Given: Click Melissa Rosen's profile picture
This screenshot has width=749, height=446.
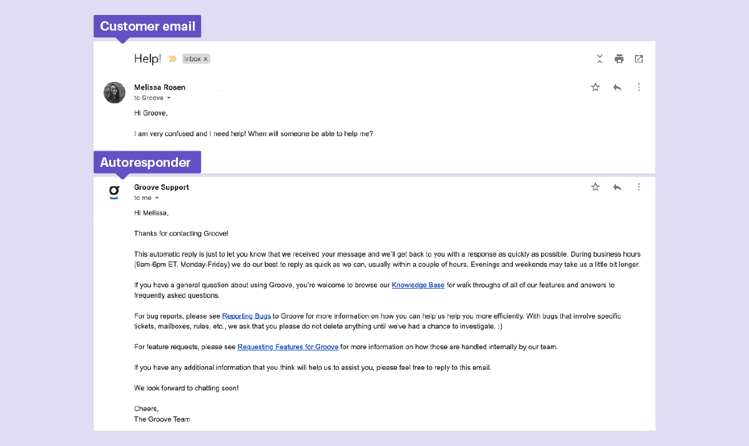Looking at the screenshot, I should [x=114, y=92].
